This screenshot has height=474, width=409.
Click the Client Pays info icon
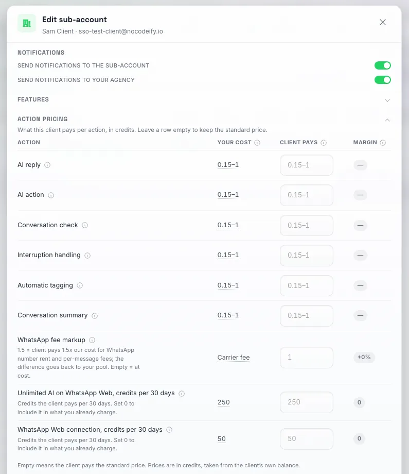[324, 143]
